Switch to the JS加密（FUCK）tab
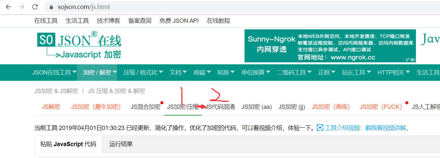The width and height of the screenshot is (440, 158). click(x=381, y=107)
